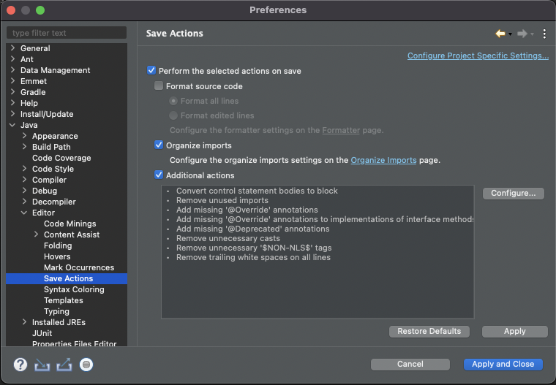
Task: Expand the Installed JREs node
Action: [x=24, y=322]
